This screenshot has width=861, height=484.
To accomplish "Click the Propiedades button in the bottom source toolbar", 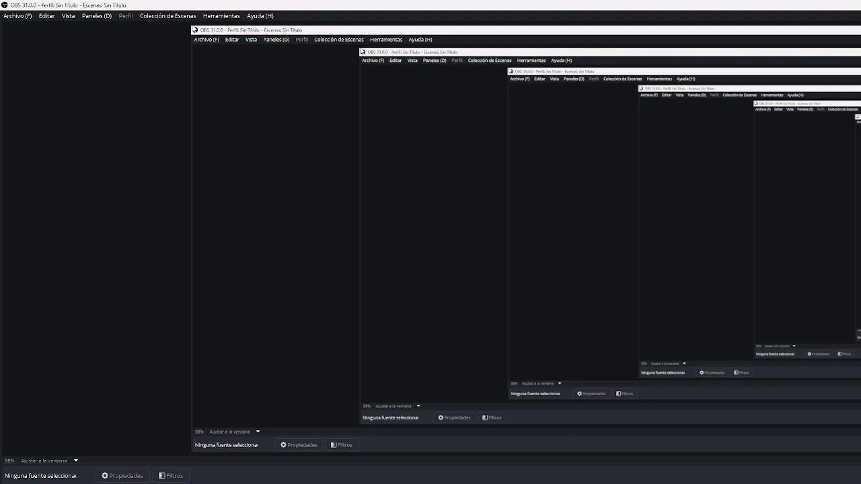I will [122, 476].
